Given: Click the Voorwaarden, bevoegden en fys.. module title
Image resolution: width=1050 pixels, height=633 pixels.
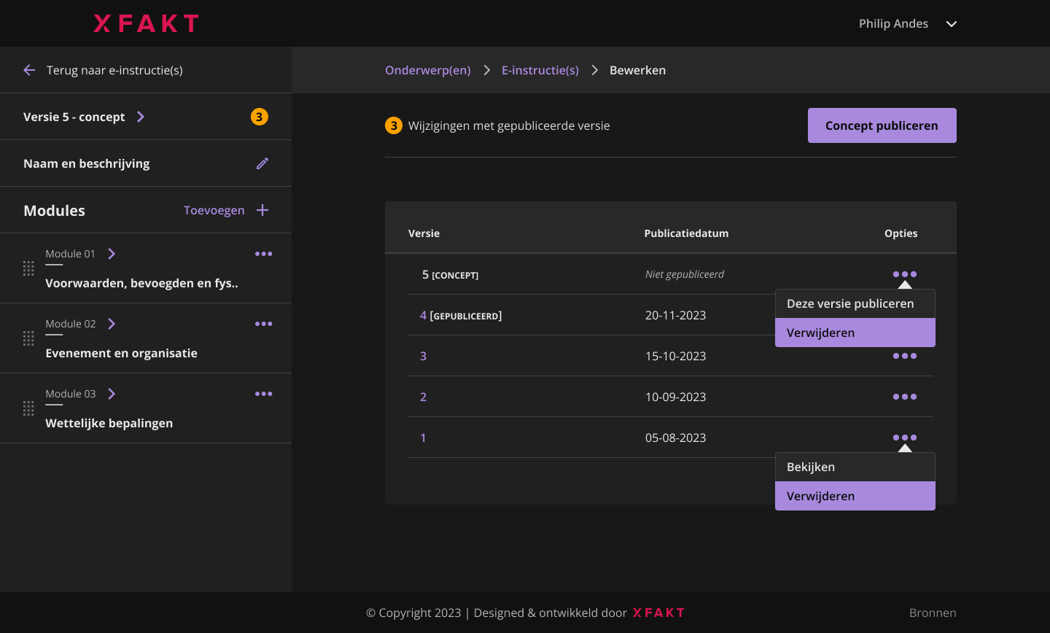Looking at the screenshot, I should tap(142, 283).
